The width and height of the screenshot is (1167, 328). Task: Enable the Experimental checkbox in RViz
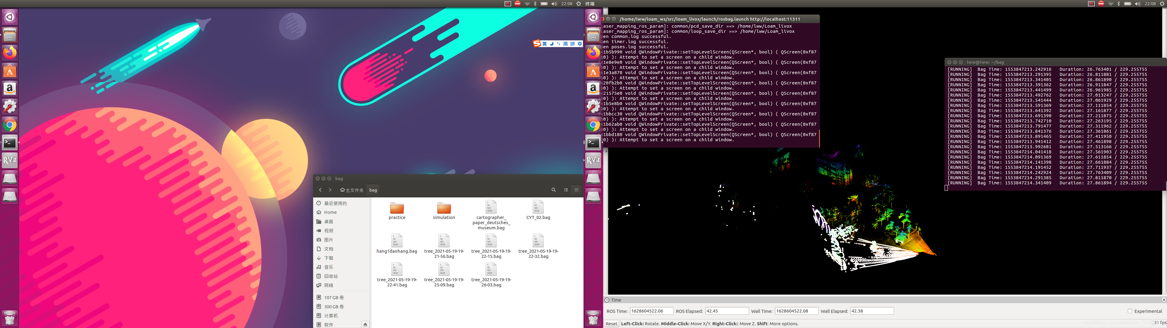(1130, 311)
